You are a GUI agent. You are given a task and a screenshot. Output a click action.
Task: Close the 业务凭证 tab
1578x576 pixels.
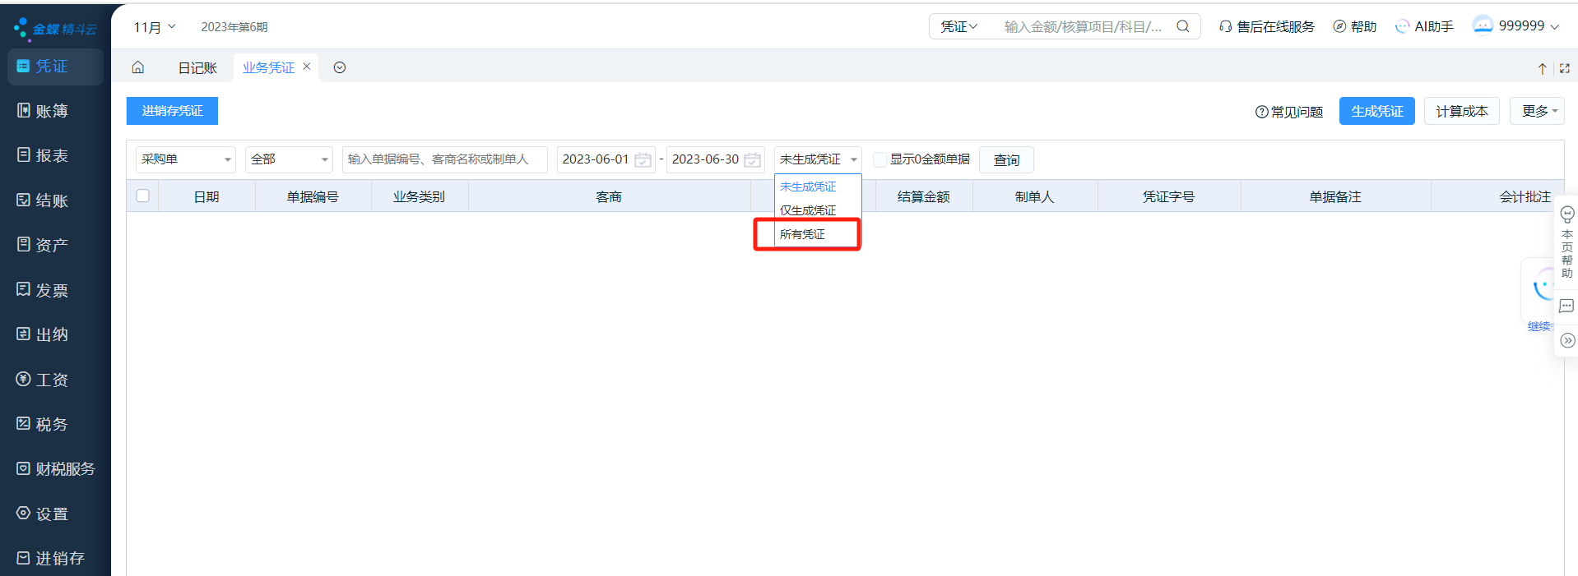(x=307, y=67)
